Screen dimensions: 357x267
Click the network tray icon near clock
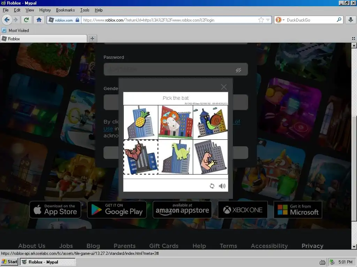[x=332, y=262]
